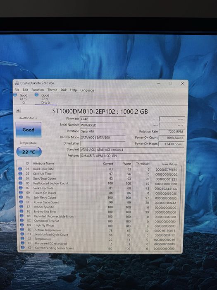Screen dimensions: 217x290
Task: Click the Threshold column header
Action: [x=143, y=164]
